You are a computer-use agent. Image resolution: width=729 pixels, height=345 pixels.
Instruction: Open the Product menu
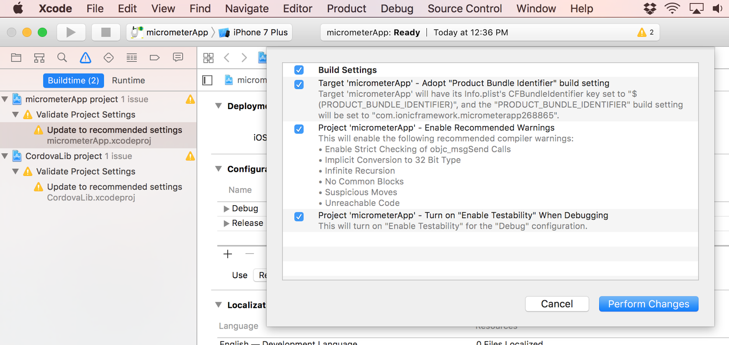point(346,9)
